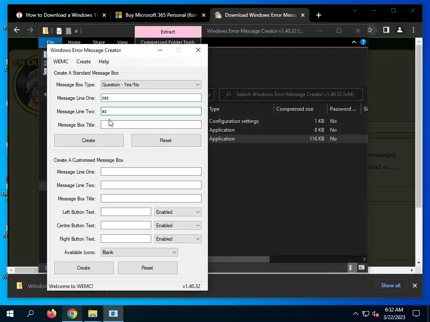Click Reset in the customised message box section
This screenshot has width=430, height=322.
pyautogui.click(x=148, y=268)
